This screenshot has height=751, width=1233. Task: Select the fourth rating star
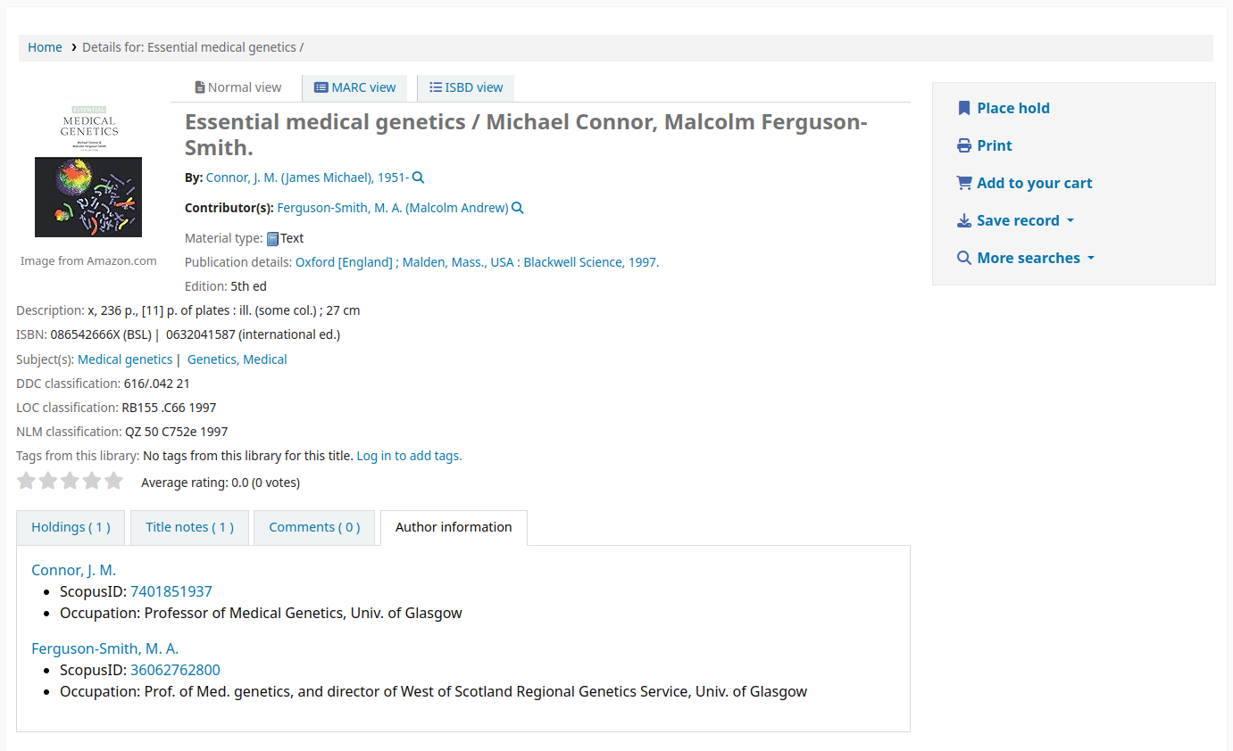[91, 480]
